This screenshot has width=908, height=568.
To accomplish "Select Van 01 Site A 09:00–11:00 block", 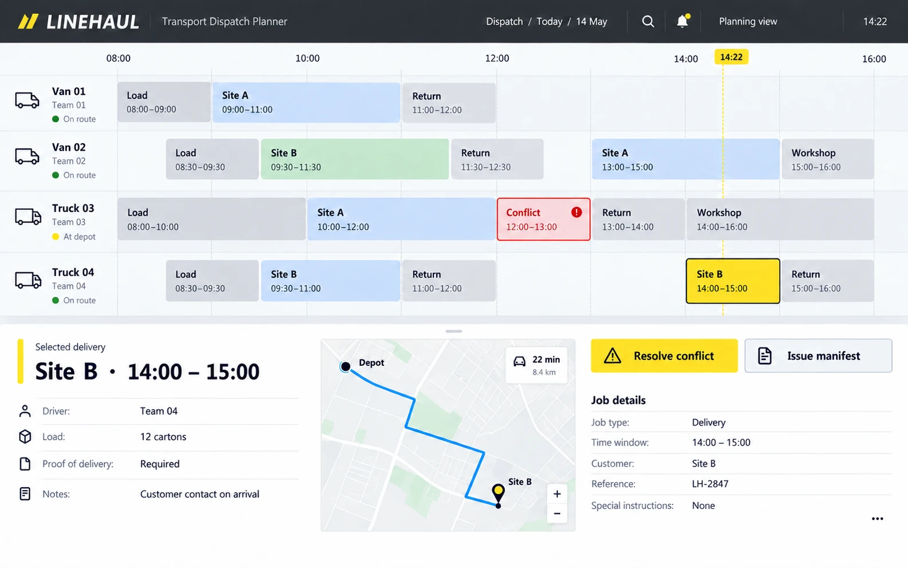I will (306, 103).
